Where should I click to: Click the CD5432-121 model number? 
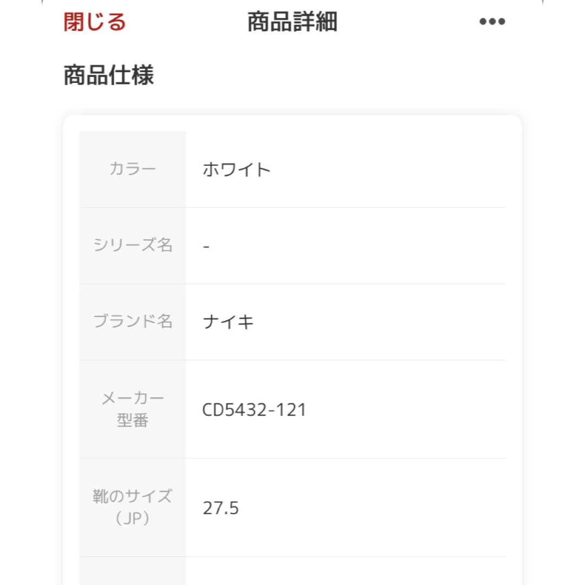[254, 409]
